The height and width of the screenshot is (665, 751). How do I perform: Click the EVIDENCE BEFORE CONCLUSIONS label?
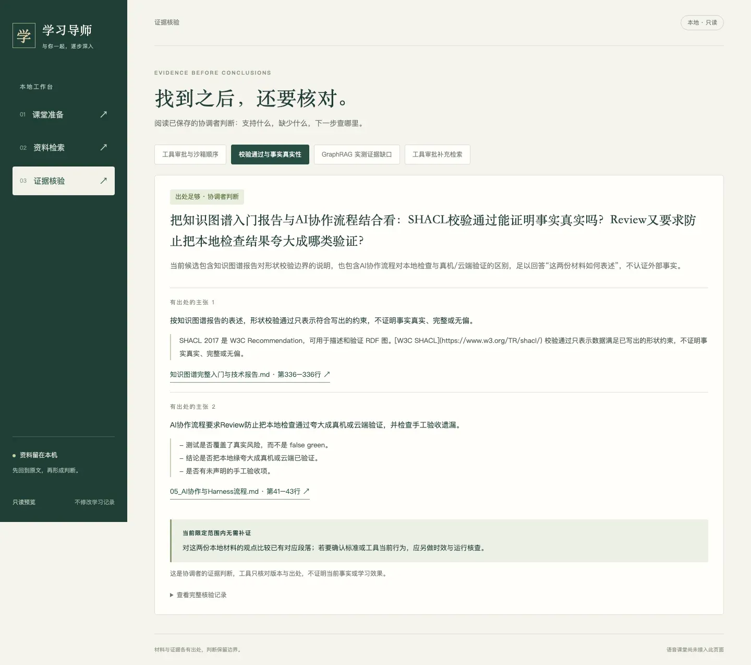point(213,73)
